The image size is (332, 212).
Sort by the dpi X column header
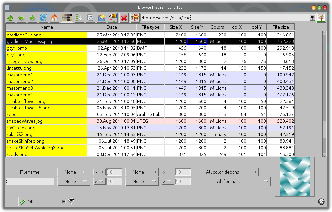point(237,27)
